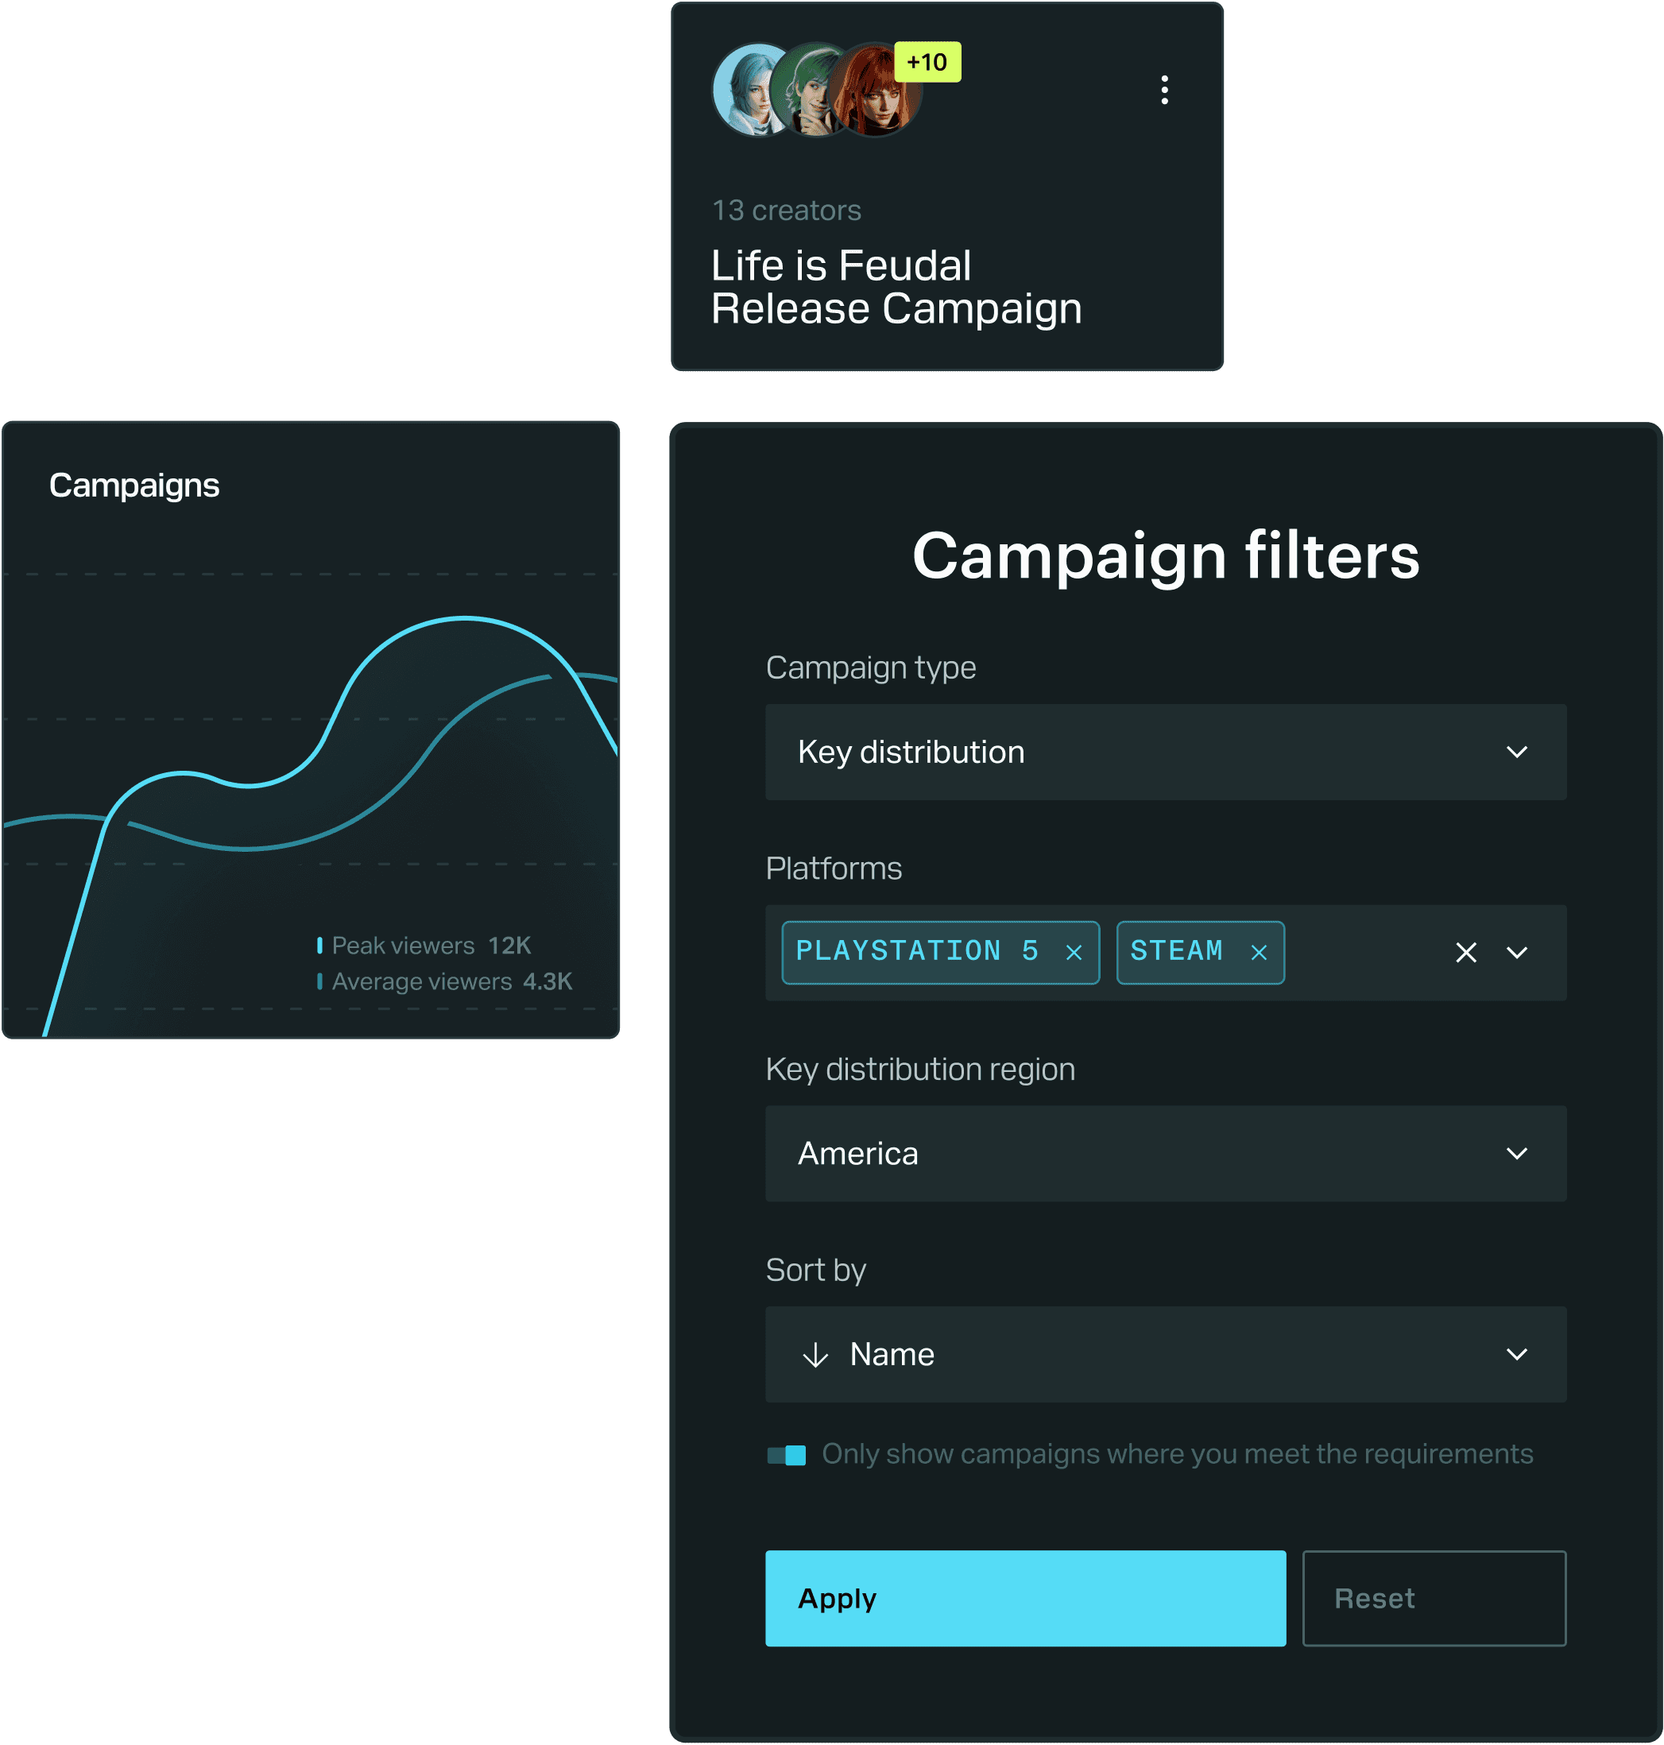Click the Reset button
Viewport: 1664px width, 1745px height.
1434,1599
